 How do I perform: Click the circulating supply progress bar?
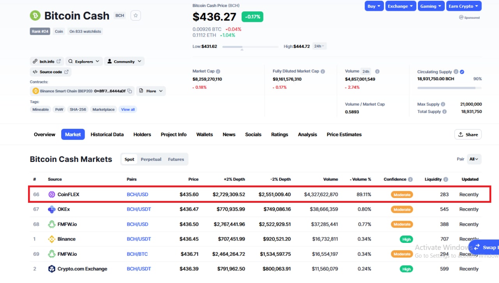(x=449, y=88)
